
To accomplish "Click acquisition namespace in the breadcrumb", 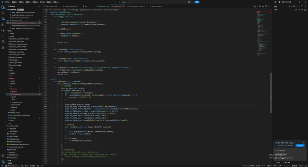I will [85, 10].
